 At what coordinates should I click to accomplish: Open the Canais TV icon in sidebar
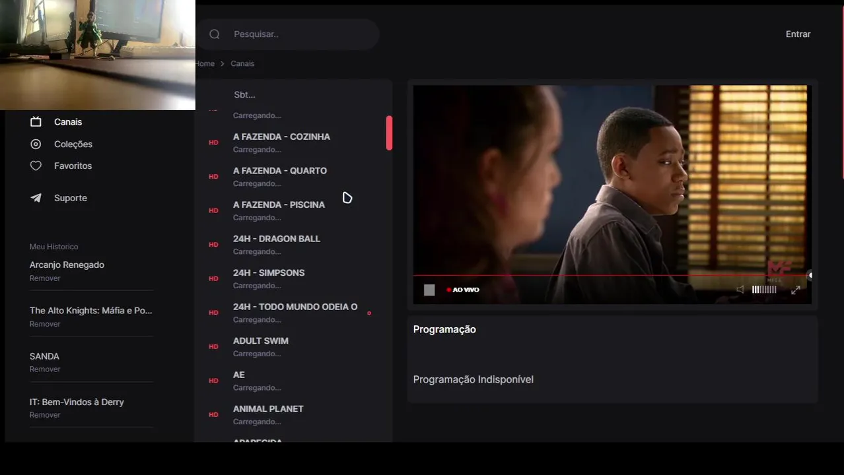coord(36,122)
